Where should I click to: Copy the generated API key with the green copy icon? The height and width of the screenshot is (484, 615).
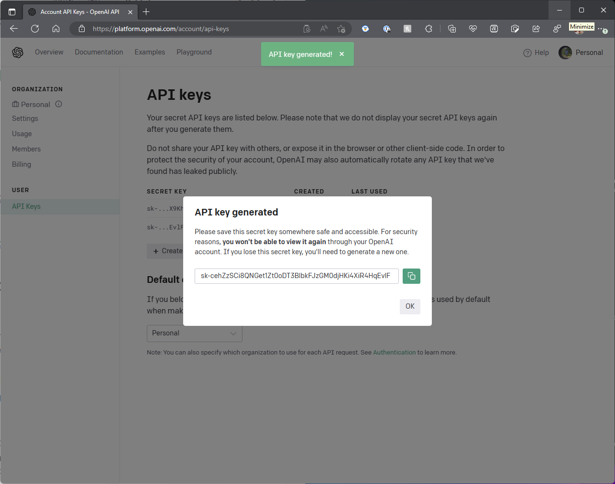pos(411,276)
